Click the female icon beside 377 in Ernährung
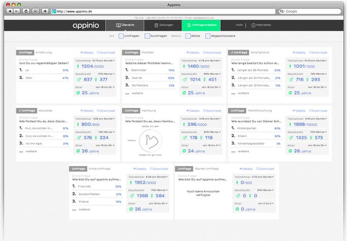347x241 pixels. pyautogui.click(x=96, y=79)
